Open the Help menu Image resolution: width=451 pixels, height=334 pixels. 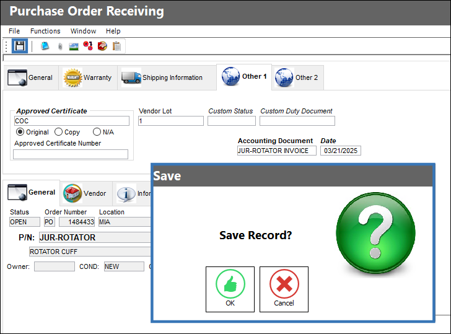click(x=113, y=31)
